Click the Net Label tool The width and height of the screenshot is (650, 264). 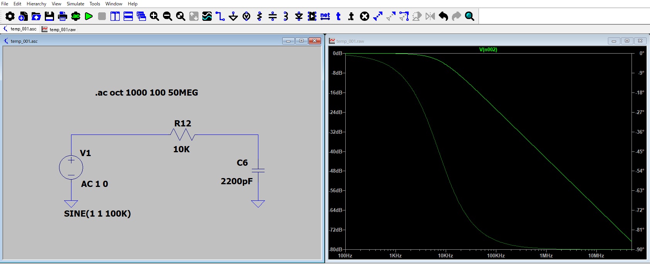[325, 16]
